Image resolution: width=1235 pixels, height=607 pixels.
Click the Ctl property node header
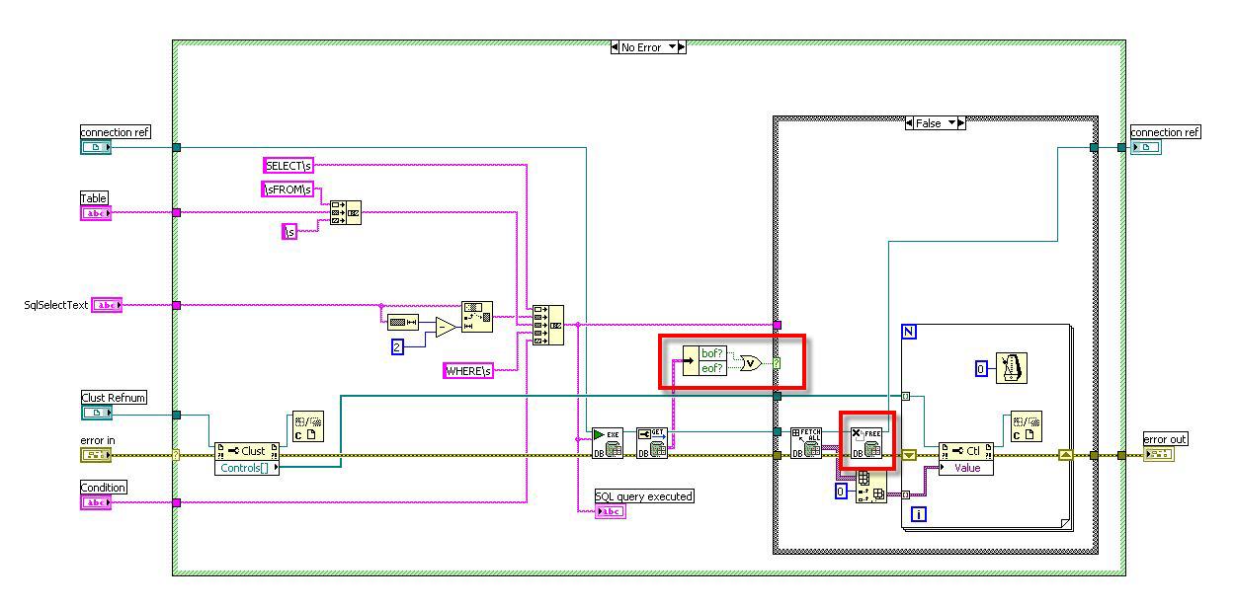click(x=966, y=450)
